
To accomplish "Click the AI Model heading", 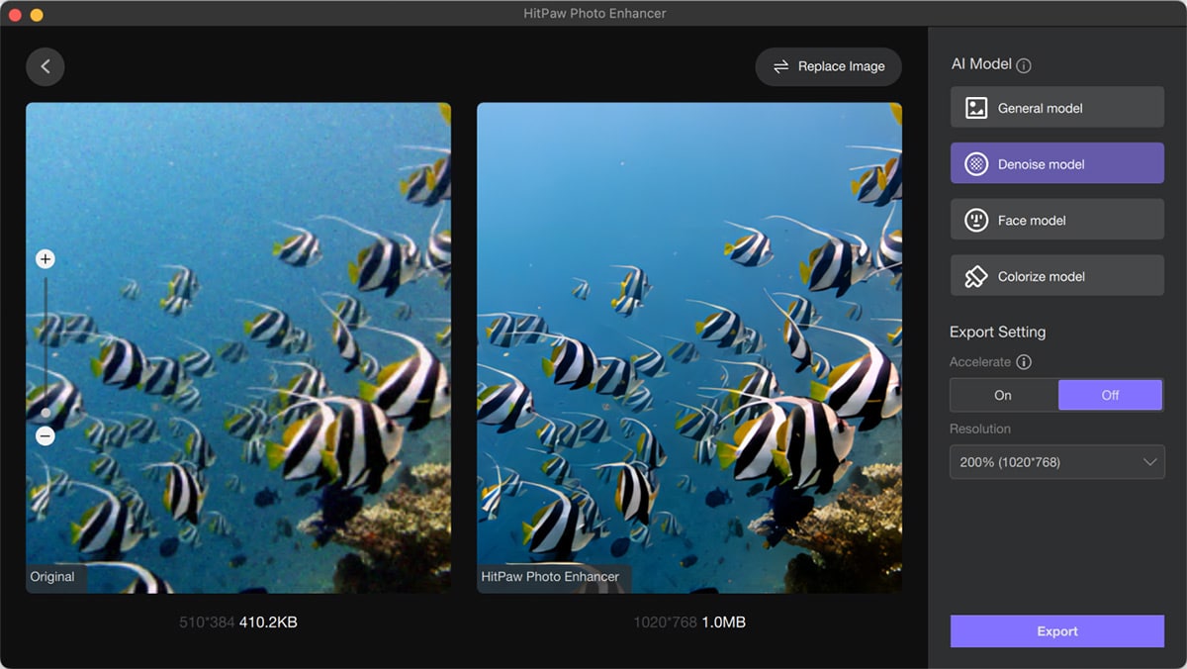I will click(x=981, y=64).
